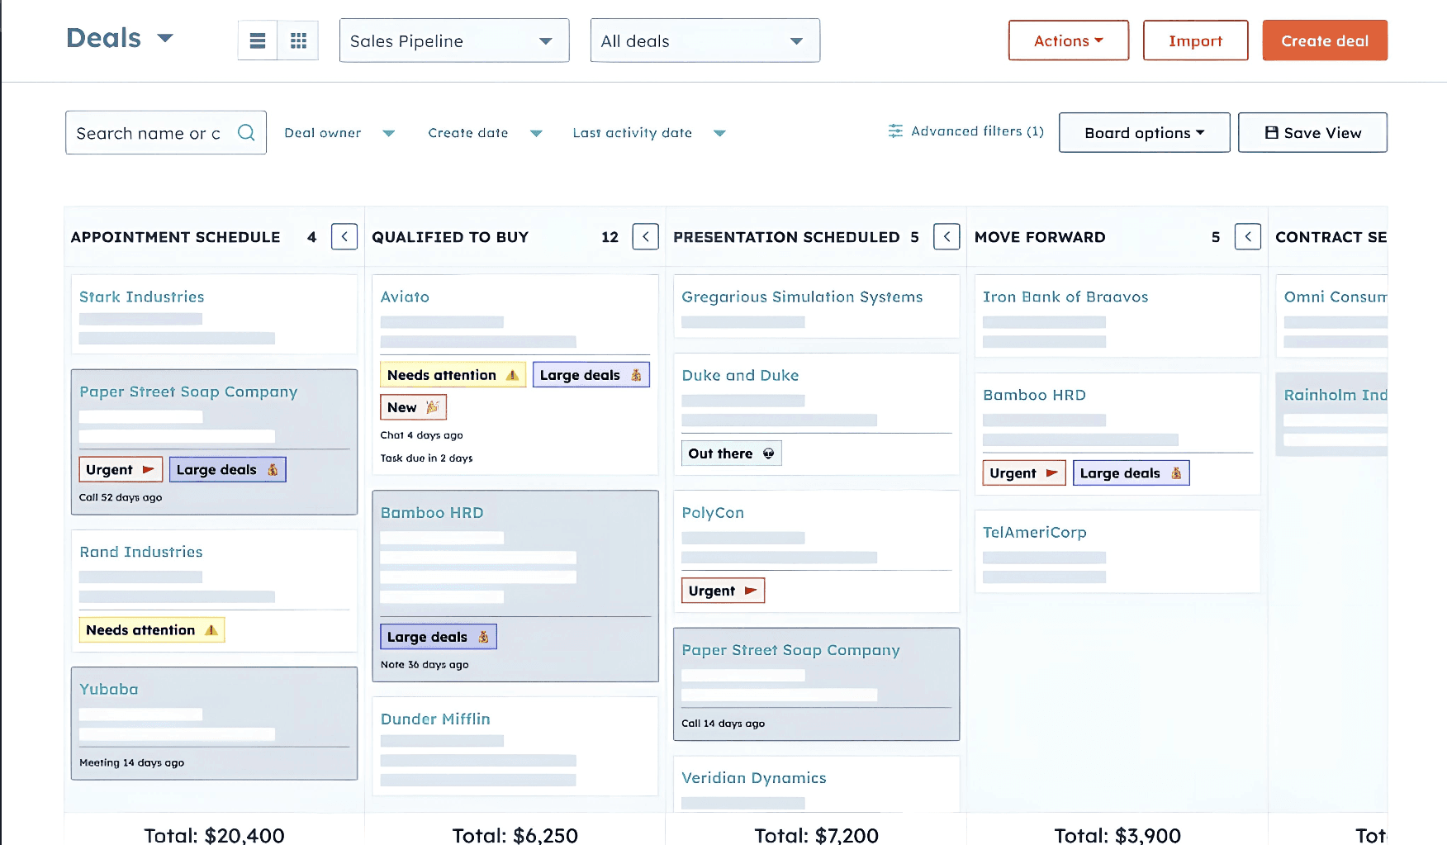Click Urgent tag on Move Forward Bamboo HRD

(x=1024, y=473)
